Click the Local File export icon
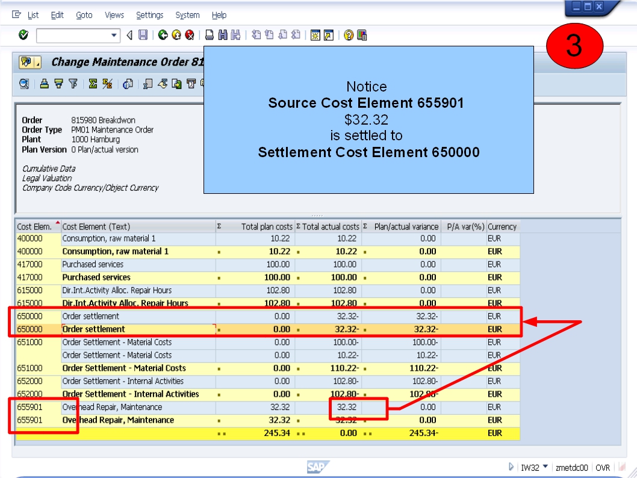Image resolution: width=637 pixels, height=478 pixels. click(x=177, y=84)
